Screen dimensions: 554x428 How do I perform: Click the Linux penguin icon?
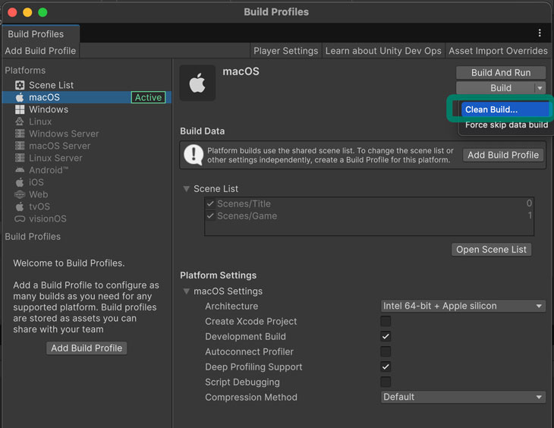coord(20,121)
